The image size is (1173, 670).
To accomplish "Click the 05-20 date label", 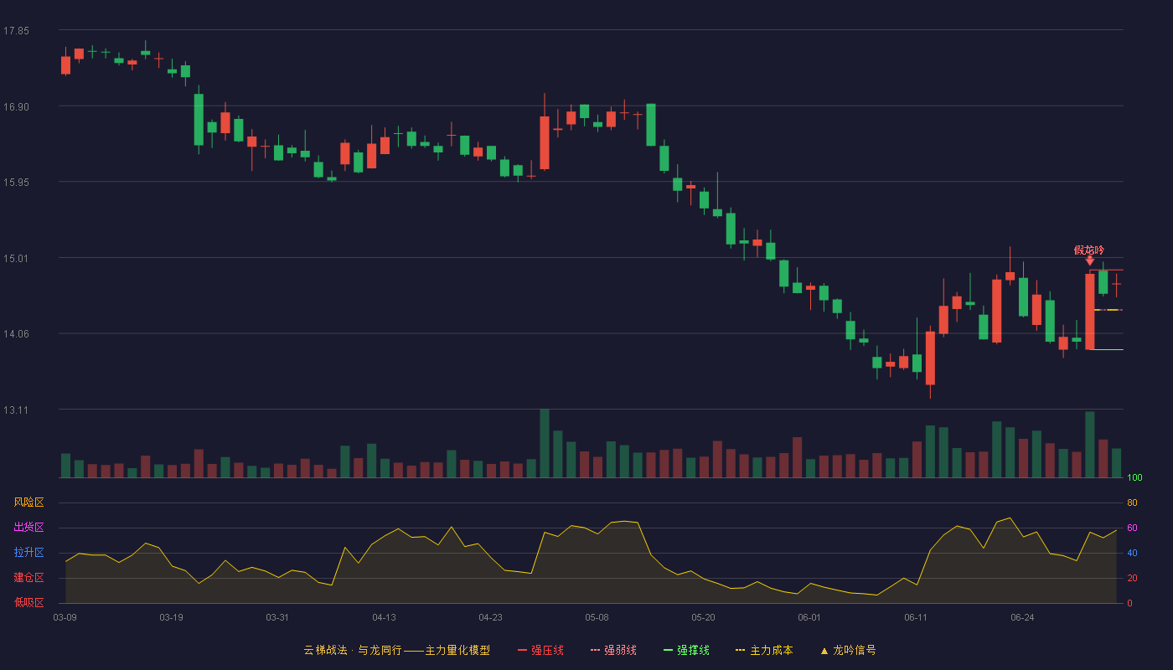I will pyautogui.click(x=703, y=617).
